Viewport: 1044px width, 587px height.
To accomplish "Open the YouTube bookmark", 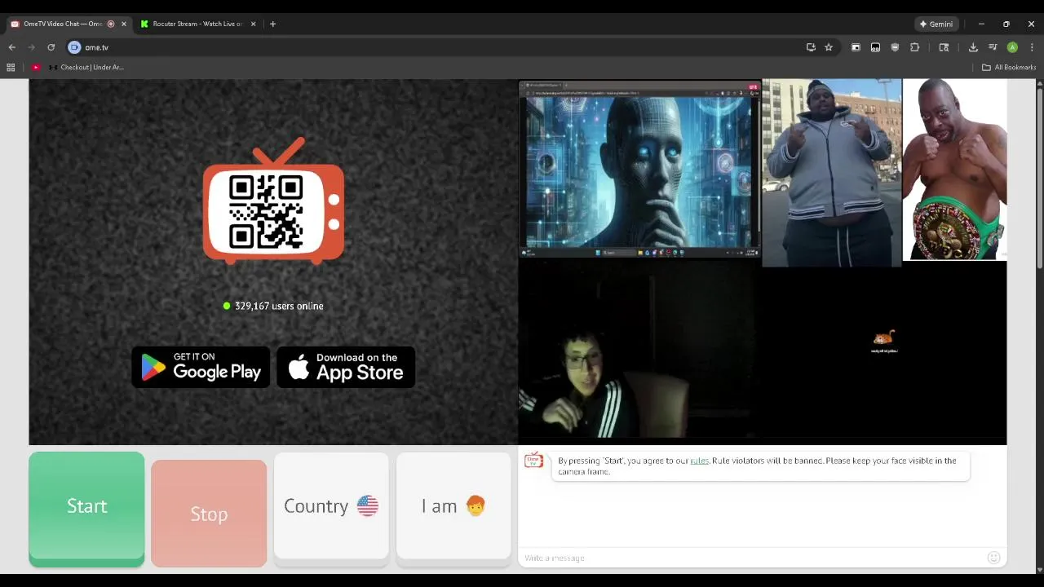I will tap(36, 67).
